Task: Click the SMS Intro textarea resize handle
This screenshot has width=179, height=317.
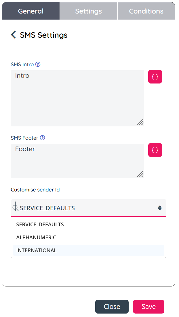Action: pyautogui.click(x=140, y=122)
